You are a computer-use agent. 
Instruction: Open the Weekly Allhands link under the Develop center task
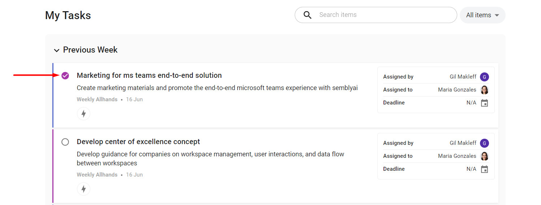pyautogui.click(x=97, y=175)
